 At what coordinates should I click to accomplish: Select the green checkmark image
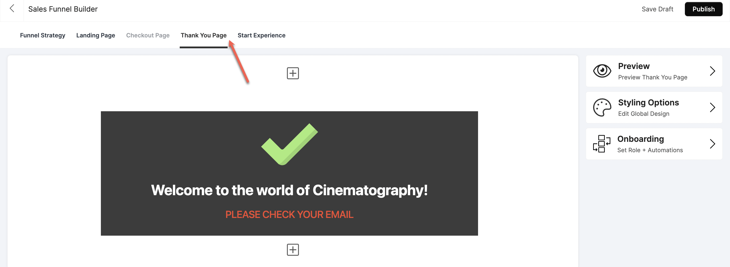coord(289,144)
